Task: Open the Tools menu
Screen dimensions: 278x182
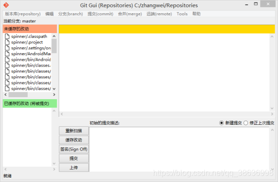Action: pyautogui.click(x=182, y=14)
